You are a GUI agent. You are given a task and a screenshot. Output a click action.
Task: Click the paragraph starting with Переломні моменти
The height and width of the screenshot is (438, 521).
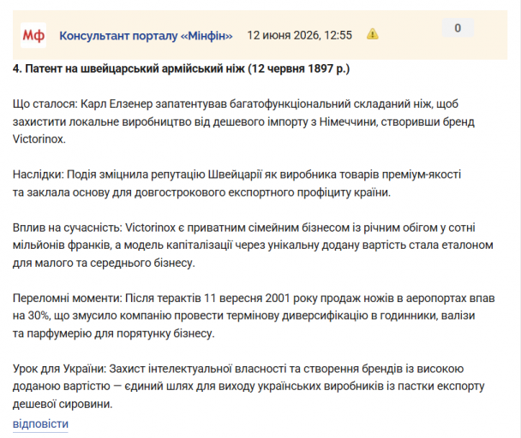254,316
